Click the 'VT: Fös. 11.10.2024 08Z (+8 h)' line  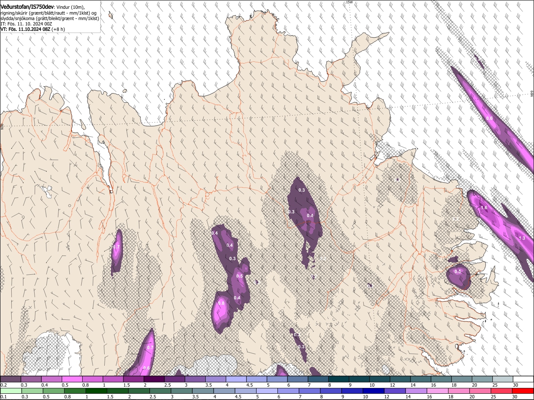[33, 30]
